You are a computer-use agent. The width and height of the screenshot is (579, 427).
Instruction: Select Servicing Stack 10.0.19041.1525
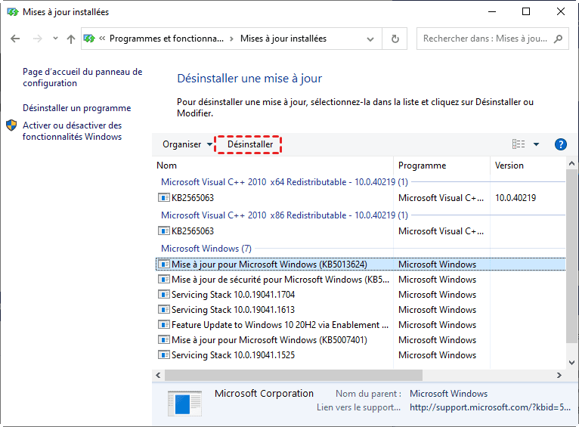pyautogui.click(x=361, y=355)
